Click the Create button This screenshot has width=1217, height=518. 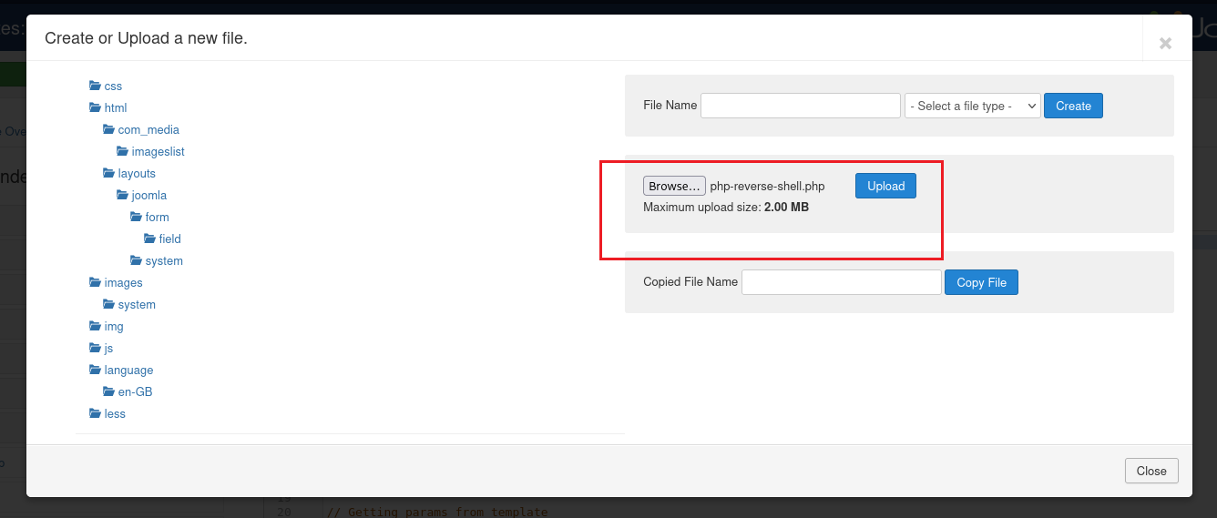(1073, 106)
